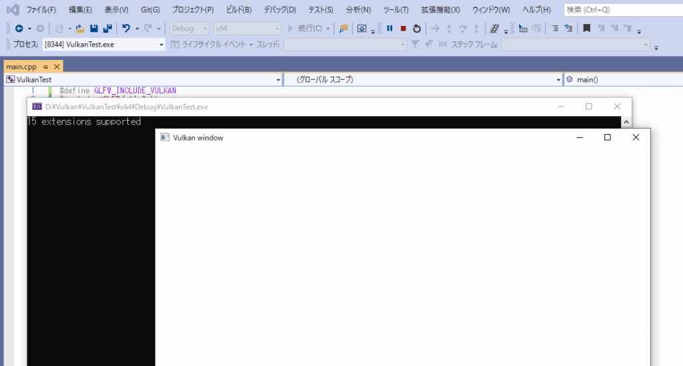Click the Clear Bookmarks icon
The height and width of the screenshot is (366, 683).
[x=627, y=28]
